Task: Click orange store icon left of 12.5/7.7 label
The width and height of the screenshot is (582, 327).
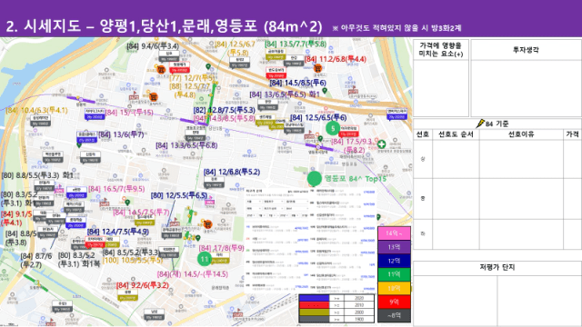Action: (x=154, y=97)
